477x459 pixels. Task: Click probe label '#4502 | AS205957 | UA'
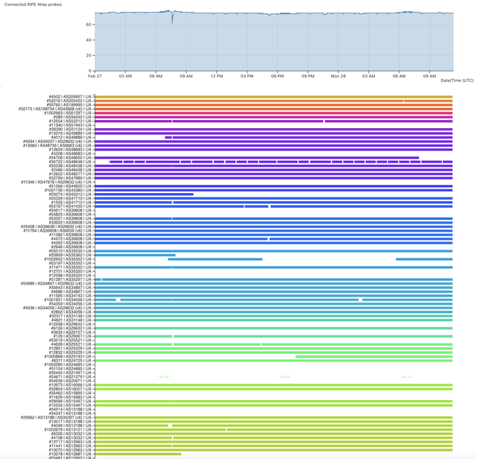70,97
